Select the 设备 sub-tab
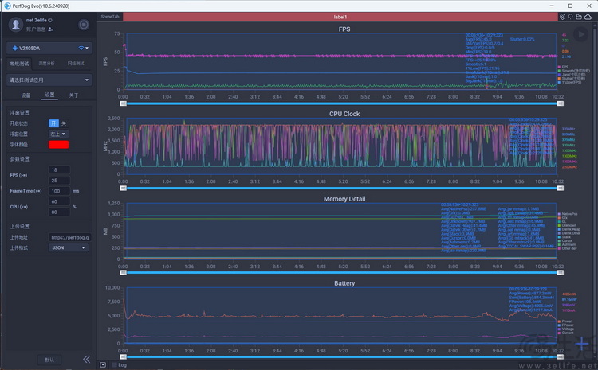The width and height of the screenshot is (598, 370). 26,95
